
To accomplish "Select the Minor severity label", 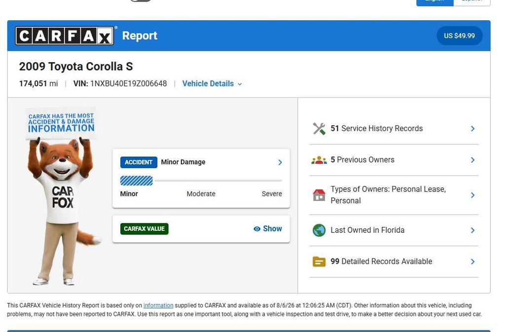I will 129,194.
